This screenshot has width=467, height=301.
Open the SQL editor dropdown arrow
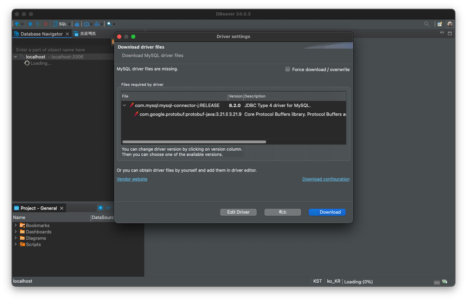69,24
